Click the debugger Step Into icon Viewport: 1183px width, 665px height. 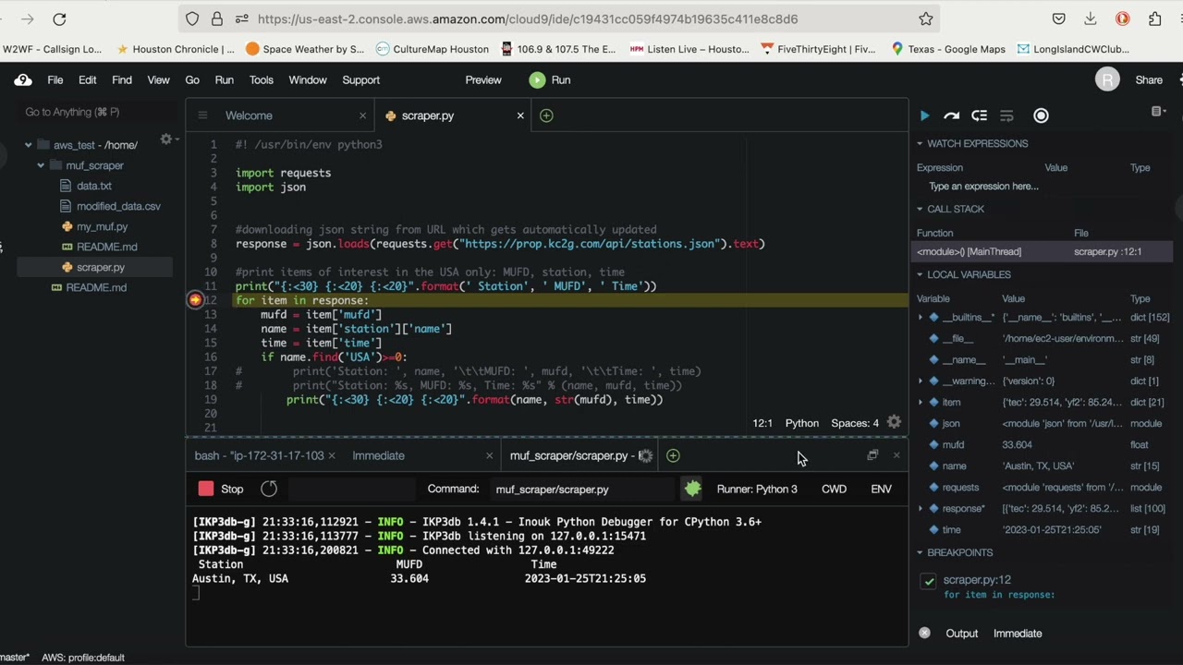pos(979,115)
